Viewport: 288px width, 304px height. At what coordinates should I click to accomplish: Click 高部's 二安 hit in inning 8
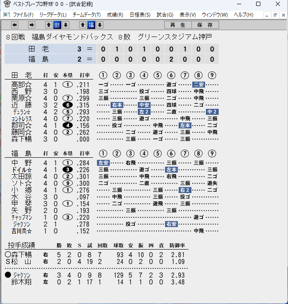coord(199,85)
